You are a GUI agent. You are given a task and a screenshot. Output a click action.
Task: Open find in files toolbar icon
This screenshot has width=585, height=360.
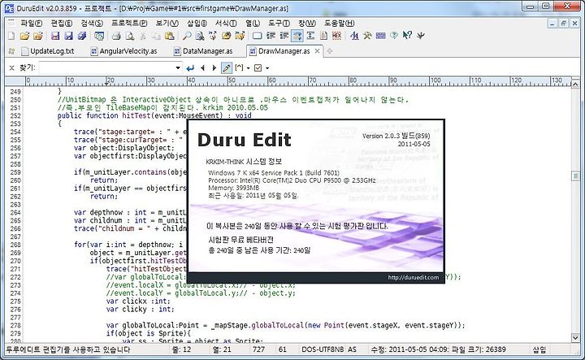coord(200,36)
